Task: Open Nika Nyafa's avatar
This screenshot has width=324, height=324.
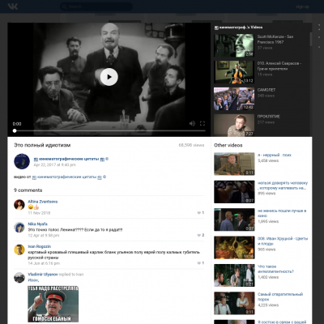Action: (x=19, y=228)
